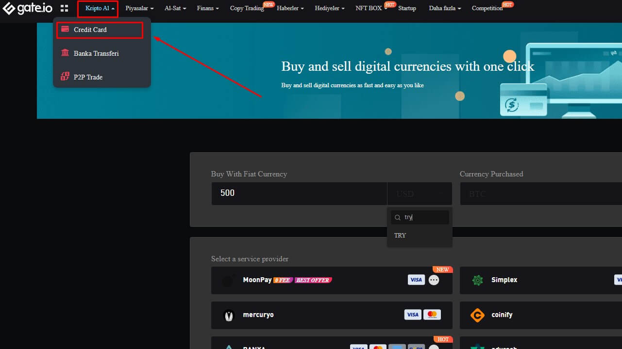Click the fiat amount field showing 500
The height and width of the screenshot is (349, 622).
tap(299, 193)
